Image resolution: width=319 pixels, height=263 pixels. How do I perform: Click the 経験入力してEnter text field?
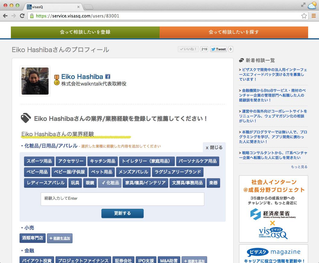tap(122, 199)
